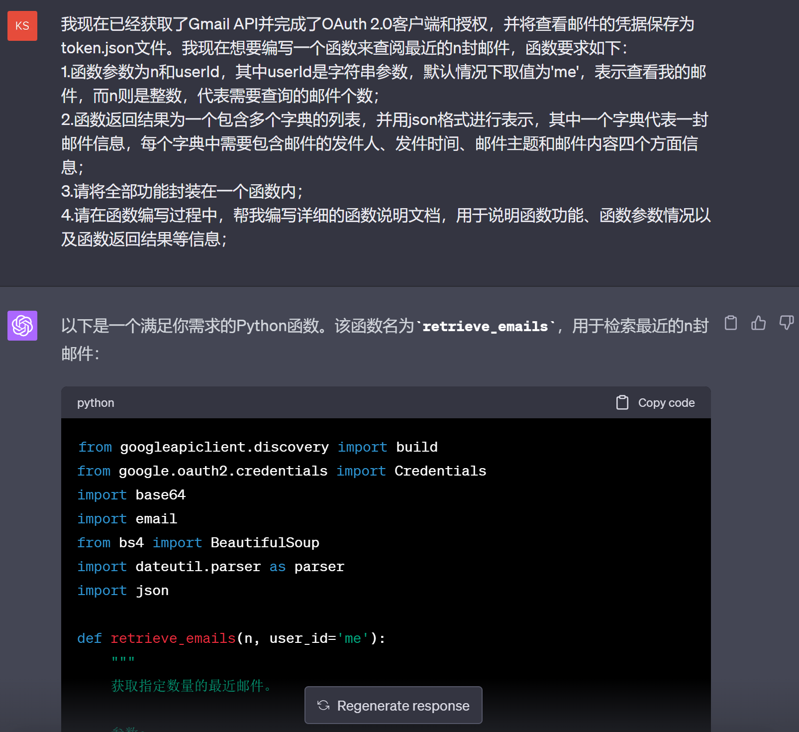Screen dimensions: 799x732
Task: Click Copy code button in code block
Action: (x=655, y=403)
